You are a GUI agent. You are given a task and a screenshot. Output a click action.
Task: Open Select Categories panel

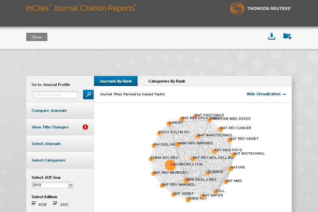pyautogui.click(x=48, y=160)
